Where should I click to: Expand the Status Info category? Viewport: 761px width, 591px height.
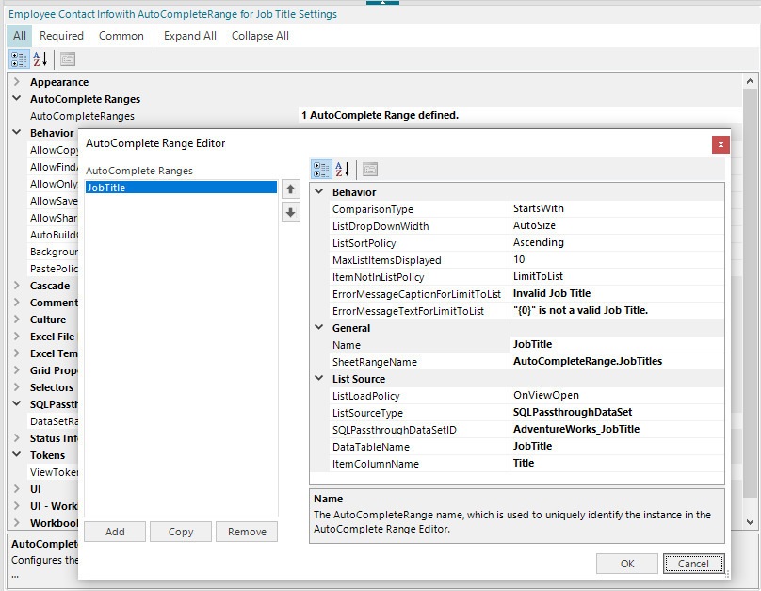tap(17, 438)
